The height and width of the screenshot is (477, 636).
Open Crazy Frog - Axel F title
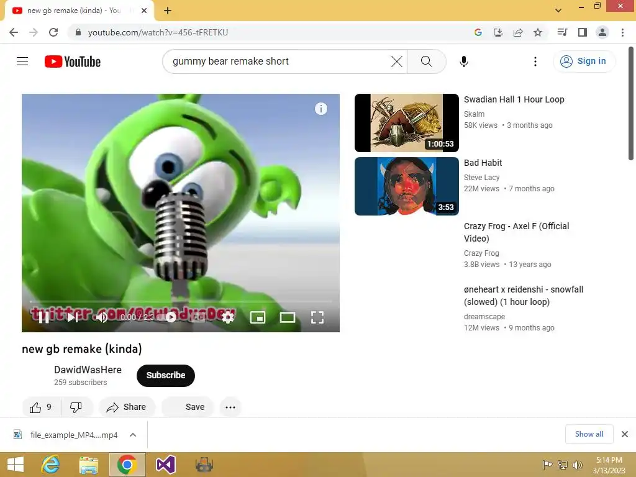click(516, 232)
